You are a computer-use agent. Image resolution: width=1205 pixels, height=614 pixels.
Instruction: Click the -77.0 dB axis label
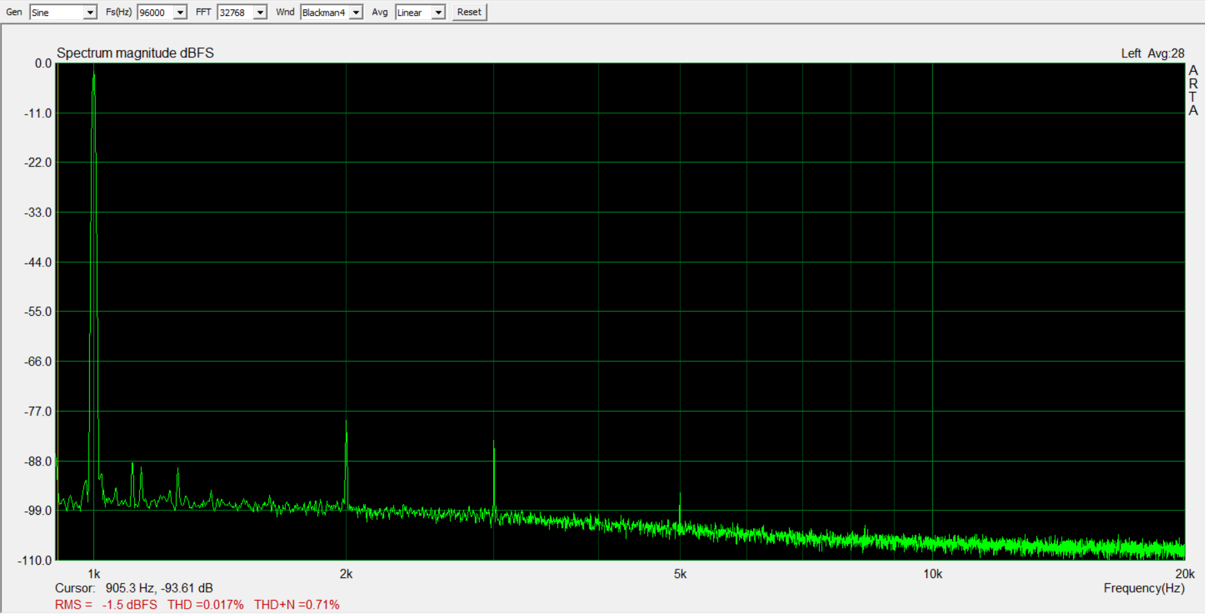tap(38, 412)
